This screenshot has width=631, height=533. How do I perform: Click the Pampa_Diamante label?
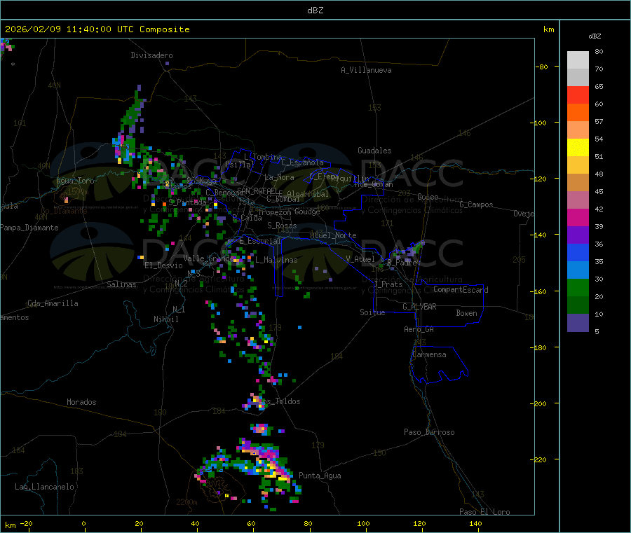pos(29,228)
